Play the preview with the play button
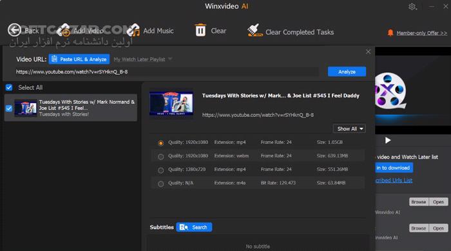The height and width of the screenshot is (251, 451). tap(388, 141)
